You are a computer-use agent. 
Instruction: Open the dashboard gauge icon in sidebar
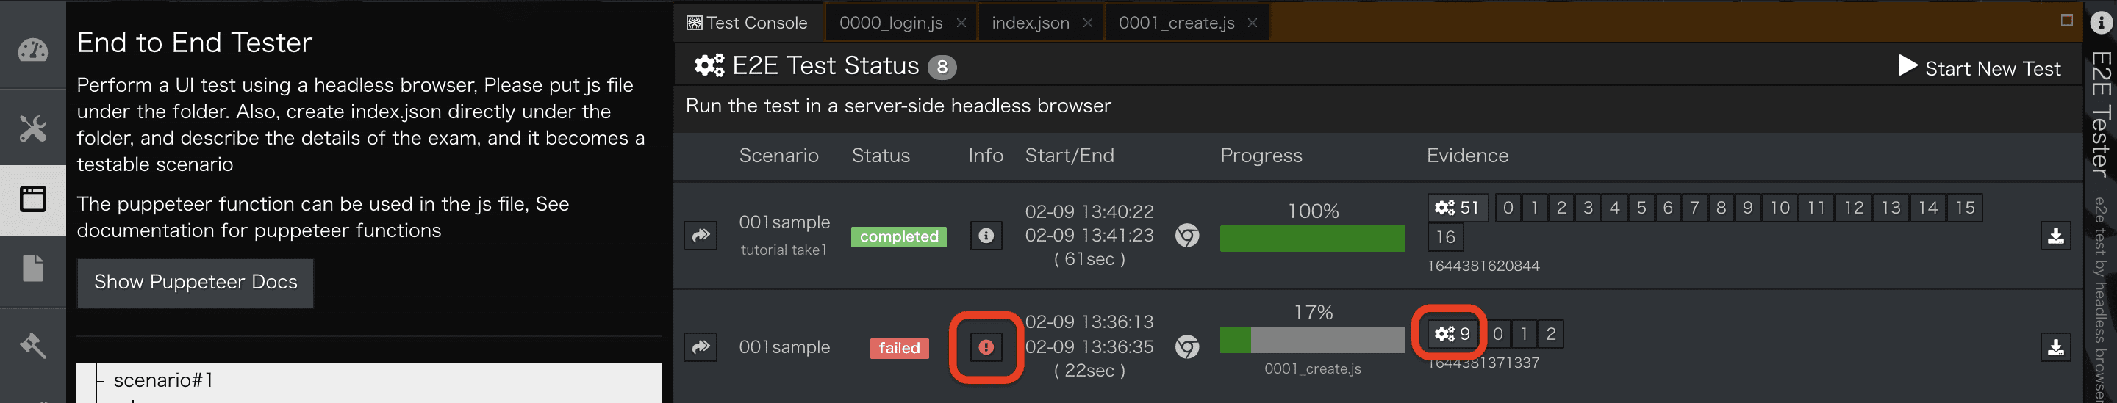[33, 51]
